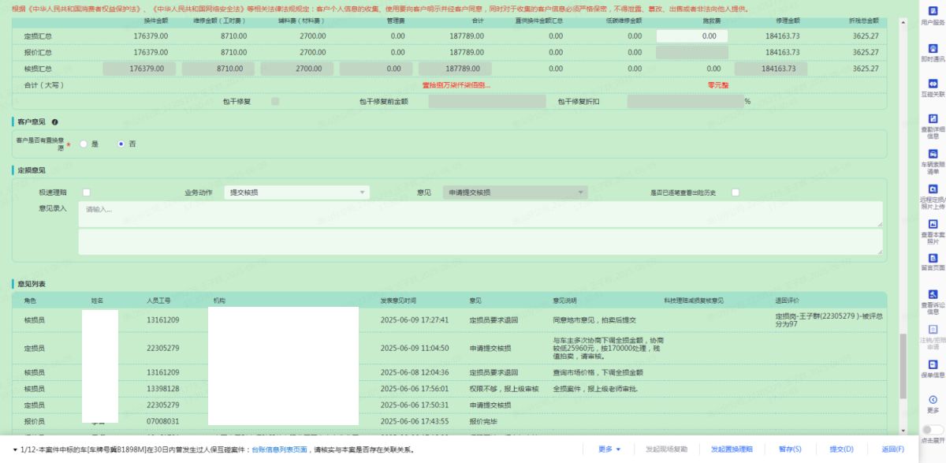Viewport: 946px width, 463px height.
Task: Open 车辆索赔清单 icon
Action: pos(933,155)
